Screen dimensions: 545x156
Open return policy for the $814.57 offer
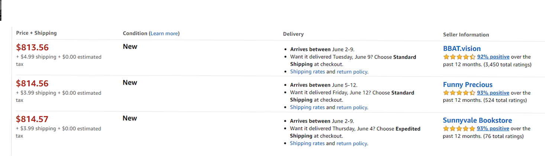[x=352, y=143]
